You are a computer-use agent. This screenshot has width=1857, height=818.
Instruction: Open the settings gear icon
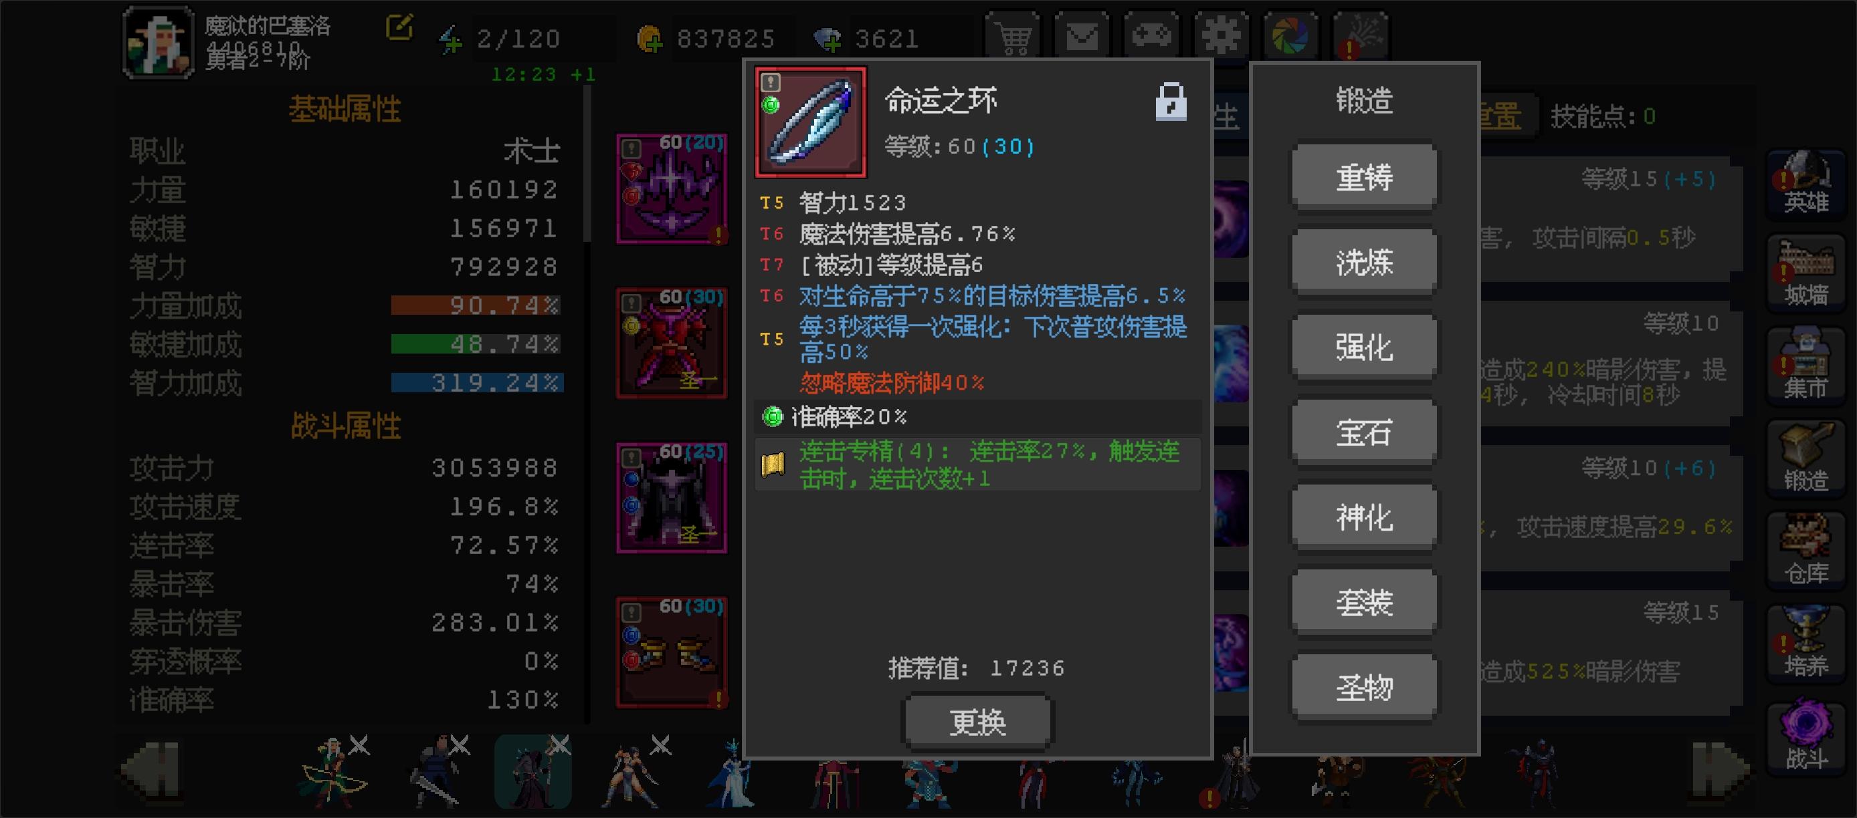pyautogui.click(x=1220, y=35)
